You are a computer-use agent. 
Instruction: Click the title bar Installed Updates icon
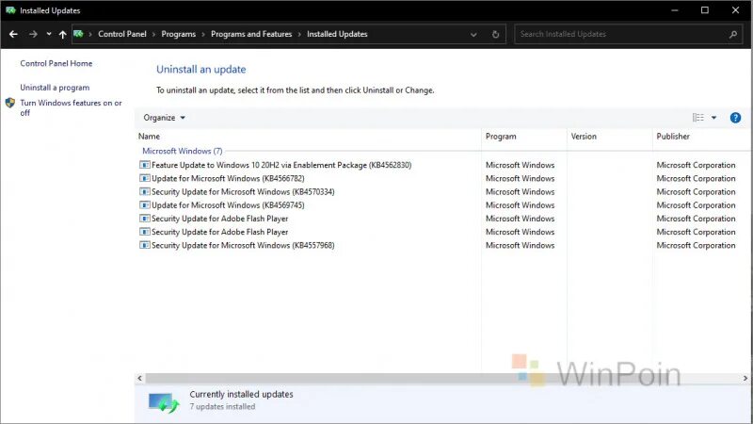pos(10,10)
